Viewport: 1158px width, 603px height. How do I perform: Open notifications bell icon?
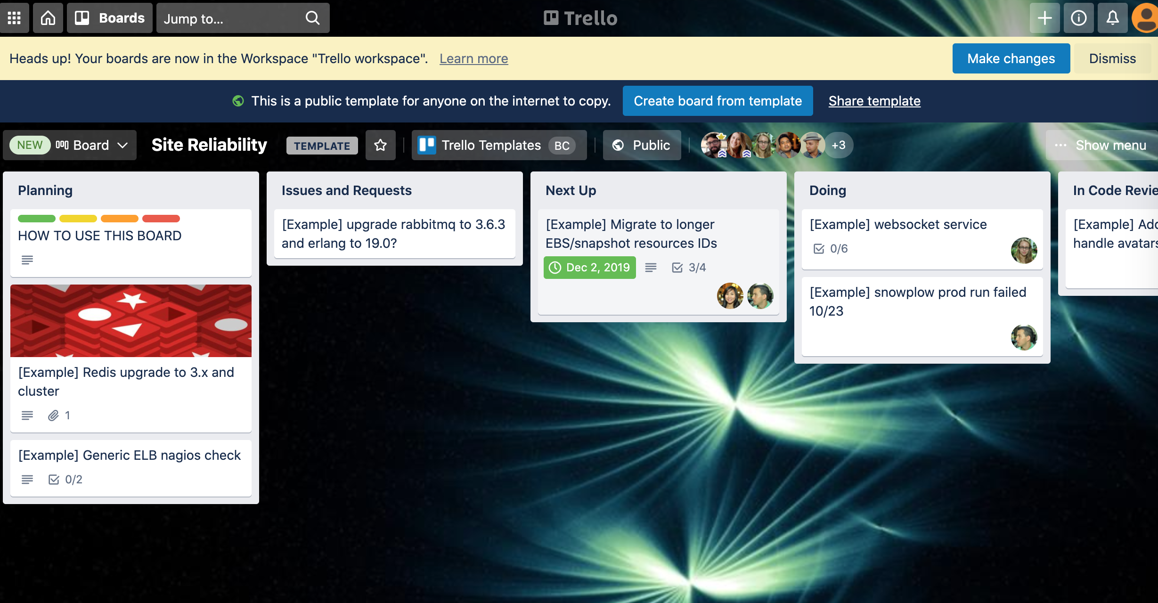(1112, 18)
